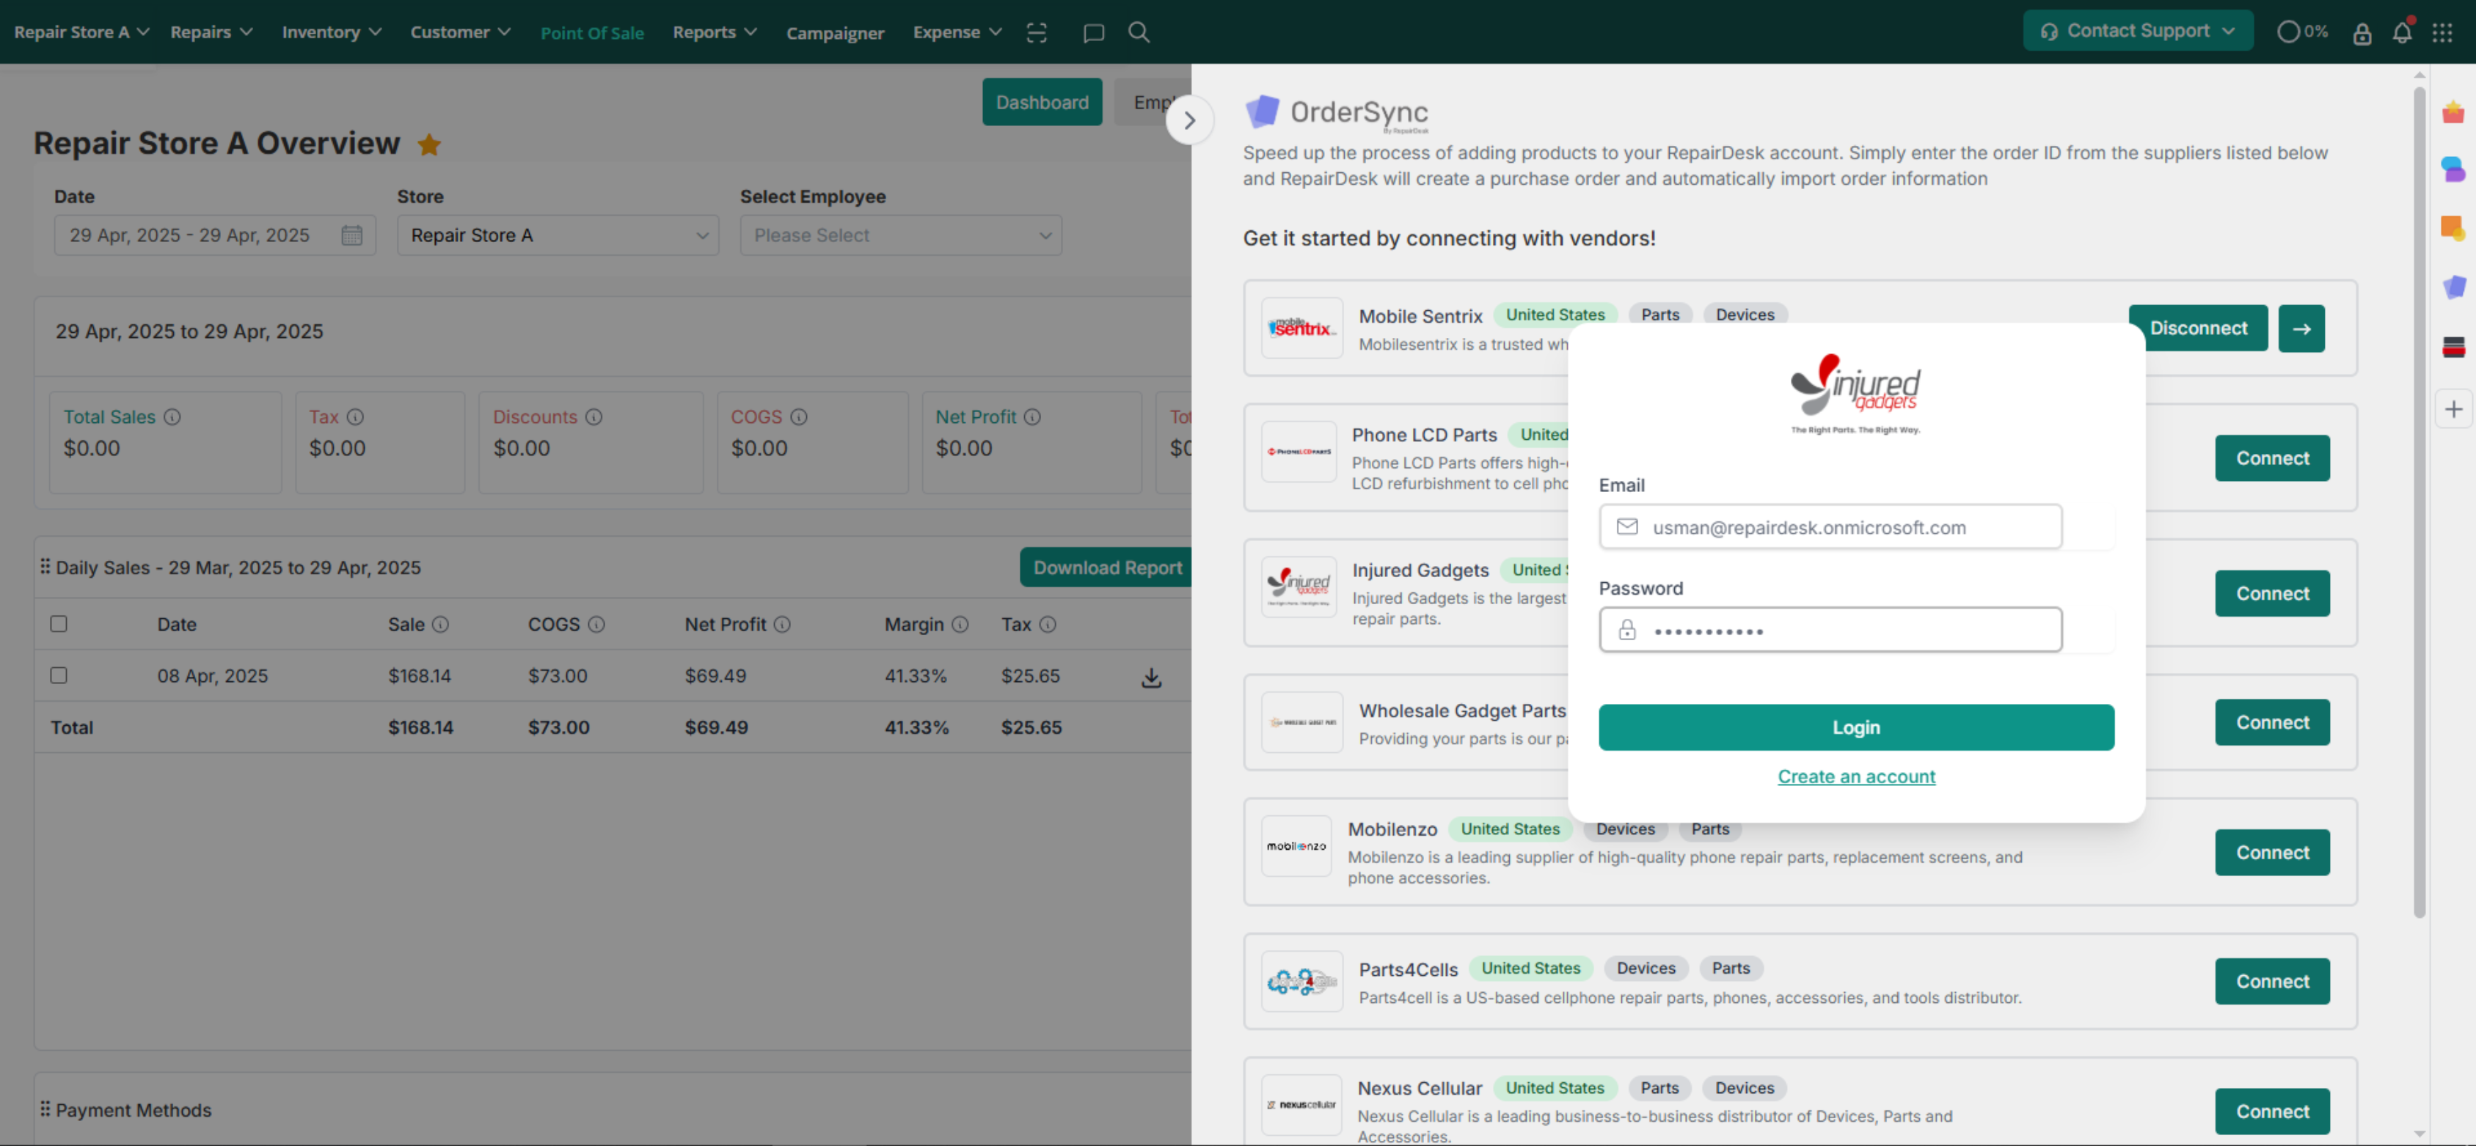Viewport: 2476px width, 1146px height.
Task: Click Create an account link
Action: click(x=1856, y=776)
